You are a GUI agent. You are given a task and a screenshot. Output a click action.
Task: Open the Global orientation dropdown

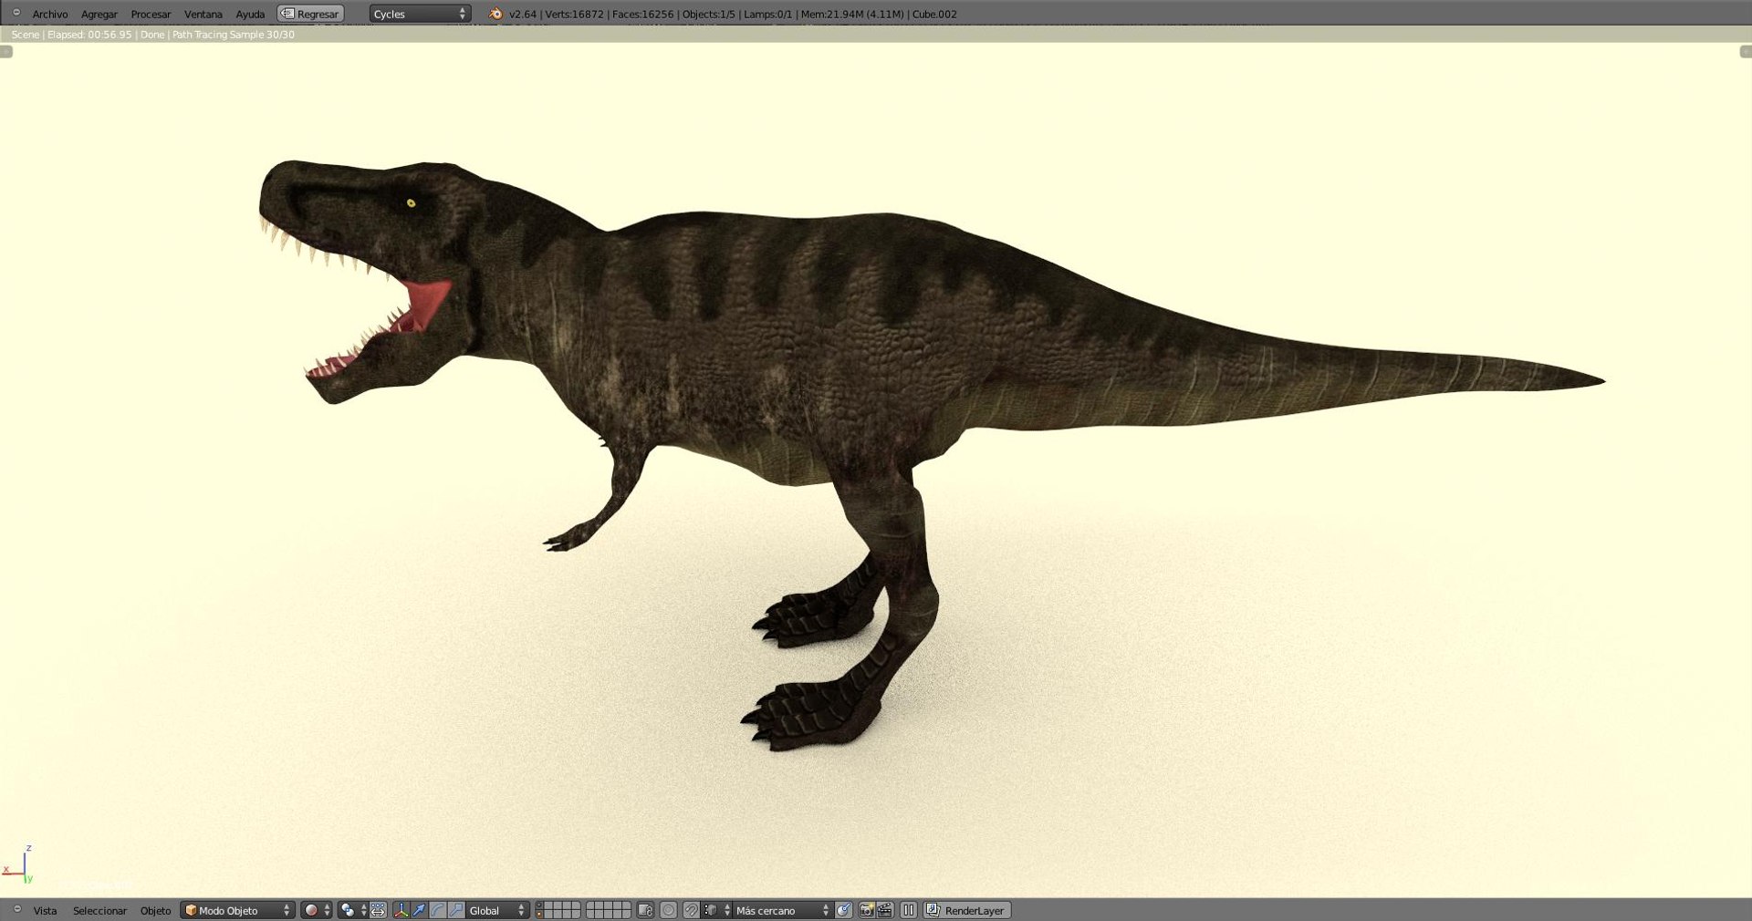tap(497, 910)
